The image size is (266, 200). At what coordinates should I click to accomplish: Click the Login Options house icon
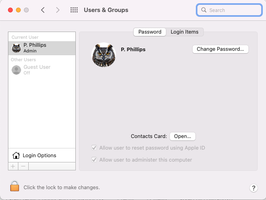pyautogui.click(x=16, y=155)
